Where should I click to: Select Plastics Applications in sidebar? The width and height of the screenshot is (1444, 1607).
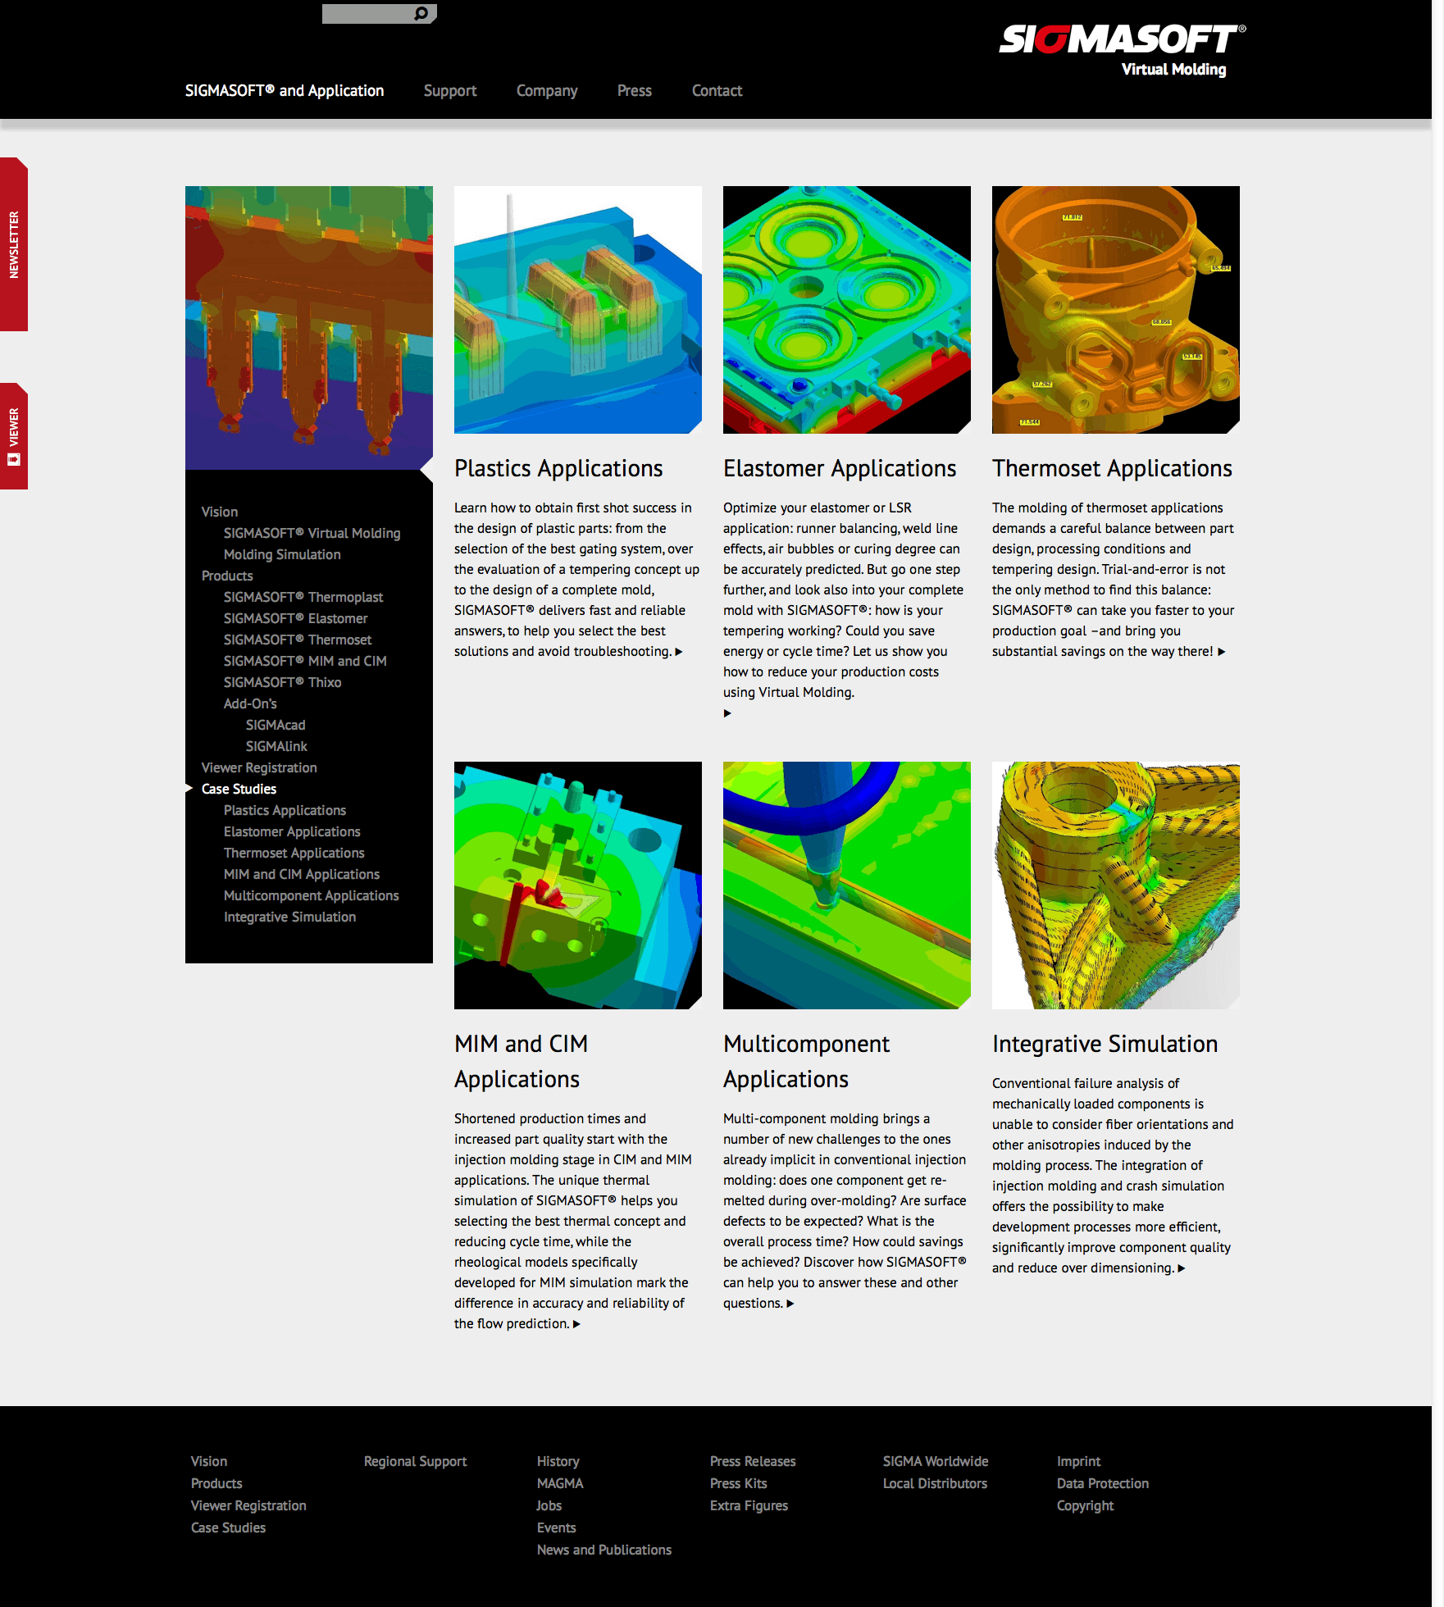point(285,810)
